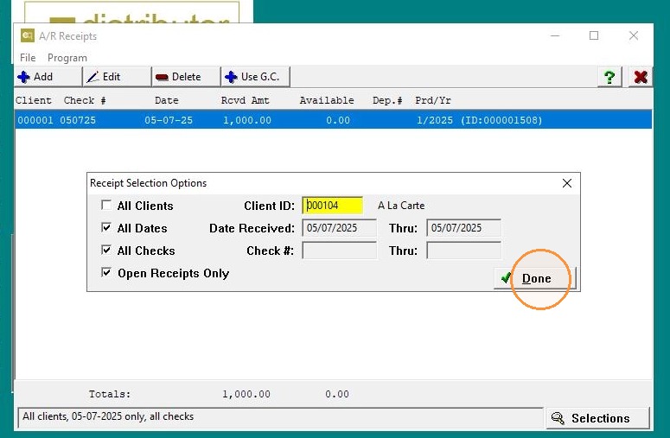
Task: Maximize the A/R Receipts window
Action: (x=594, y=36)
